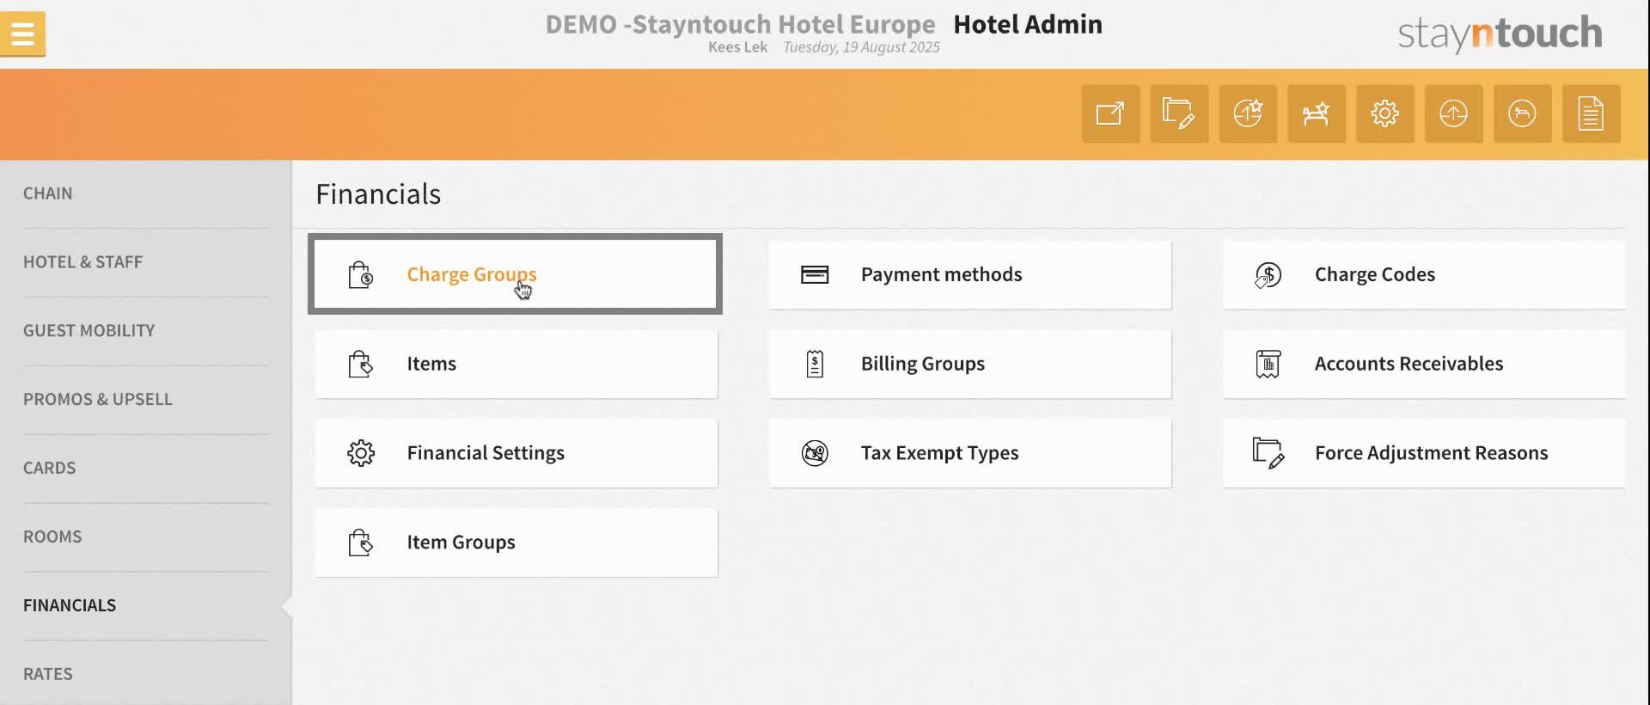
Task: Click the credit card icon for Payment methods
Action: tap(815, 275)
